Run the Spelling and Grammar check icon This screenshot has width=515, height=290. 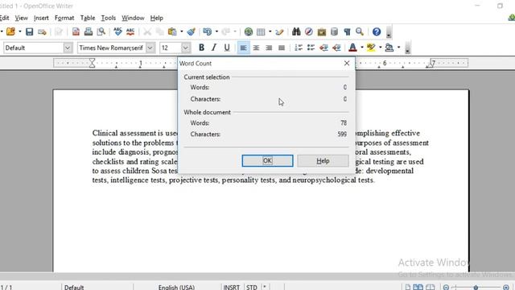point(117,31)
